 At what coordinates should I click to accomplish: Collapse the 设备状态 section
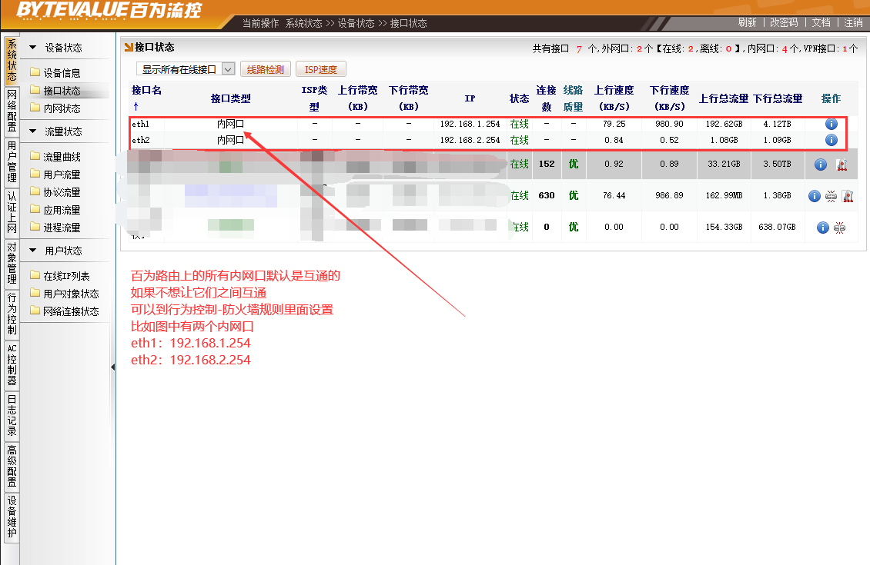click(33, 48)
